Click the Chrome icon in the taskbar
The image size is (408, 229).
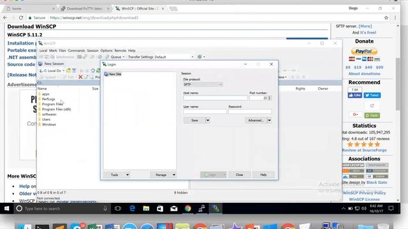[187, 209]
